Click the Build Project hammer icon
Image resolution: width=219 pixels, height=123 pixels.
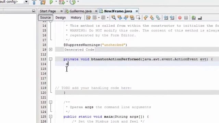[x=34, y=2]
